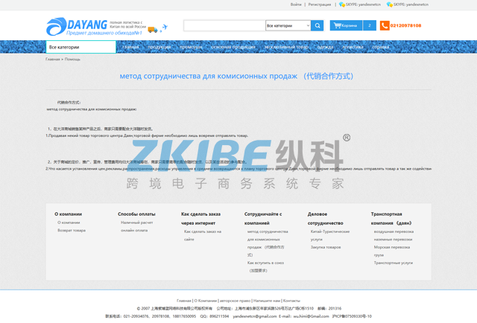Click the Войти login link
This screenshot has height=323, width=477.
296,4
